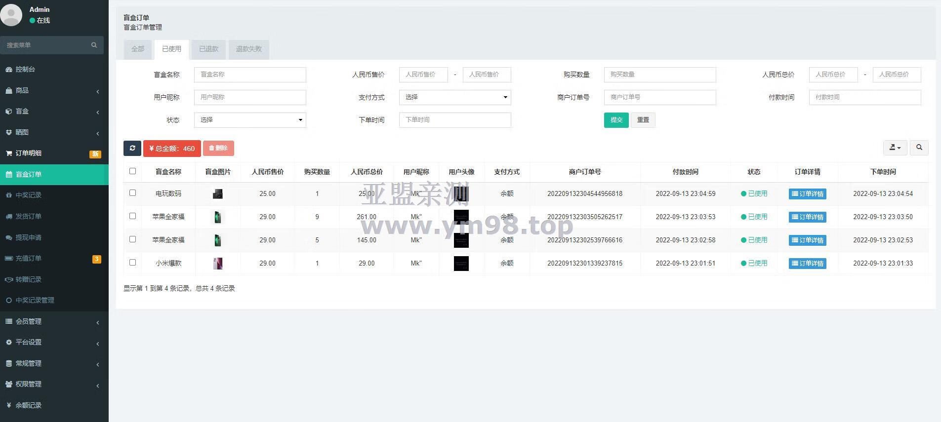Check the 苹果全家福 quantity 9 row checkbox
The width and height of the screenshot is (941, 422).
point(132,216)
